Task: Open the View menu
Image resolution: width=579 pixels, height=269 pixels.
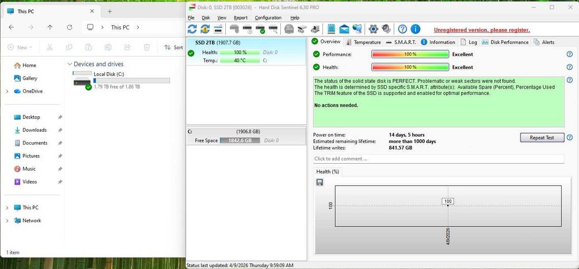Action: [x=222, y=18]
